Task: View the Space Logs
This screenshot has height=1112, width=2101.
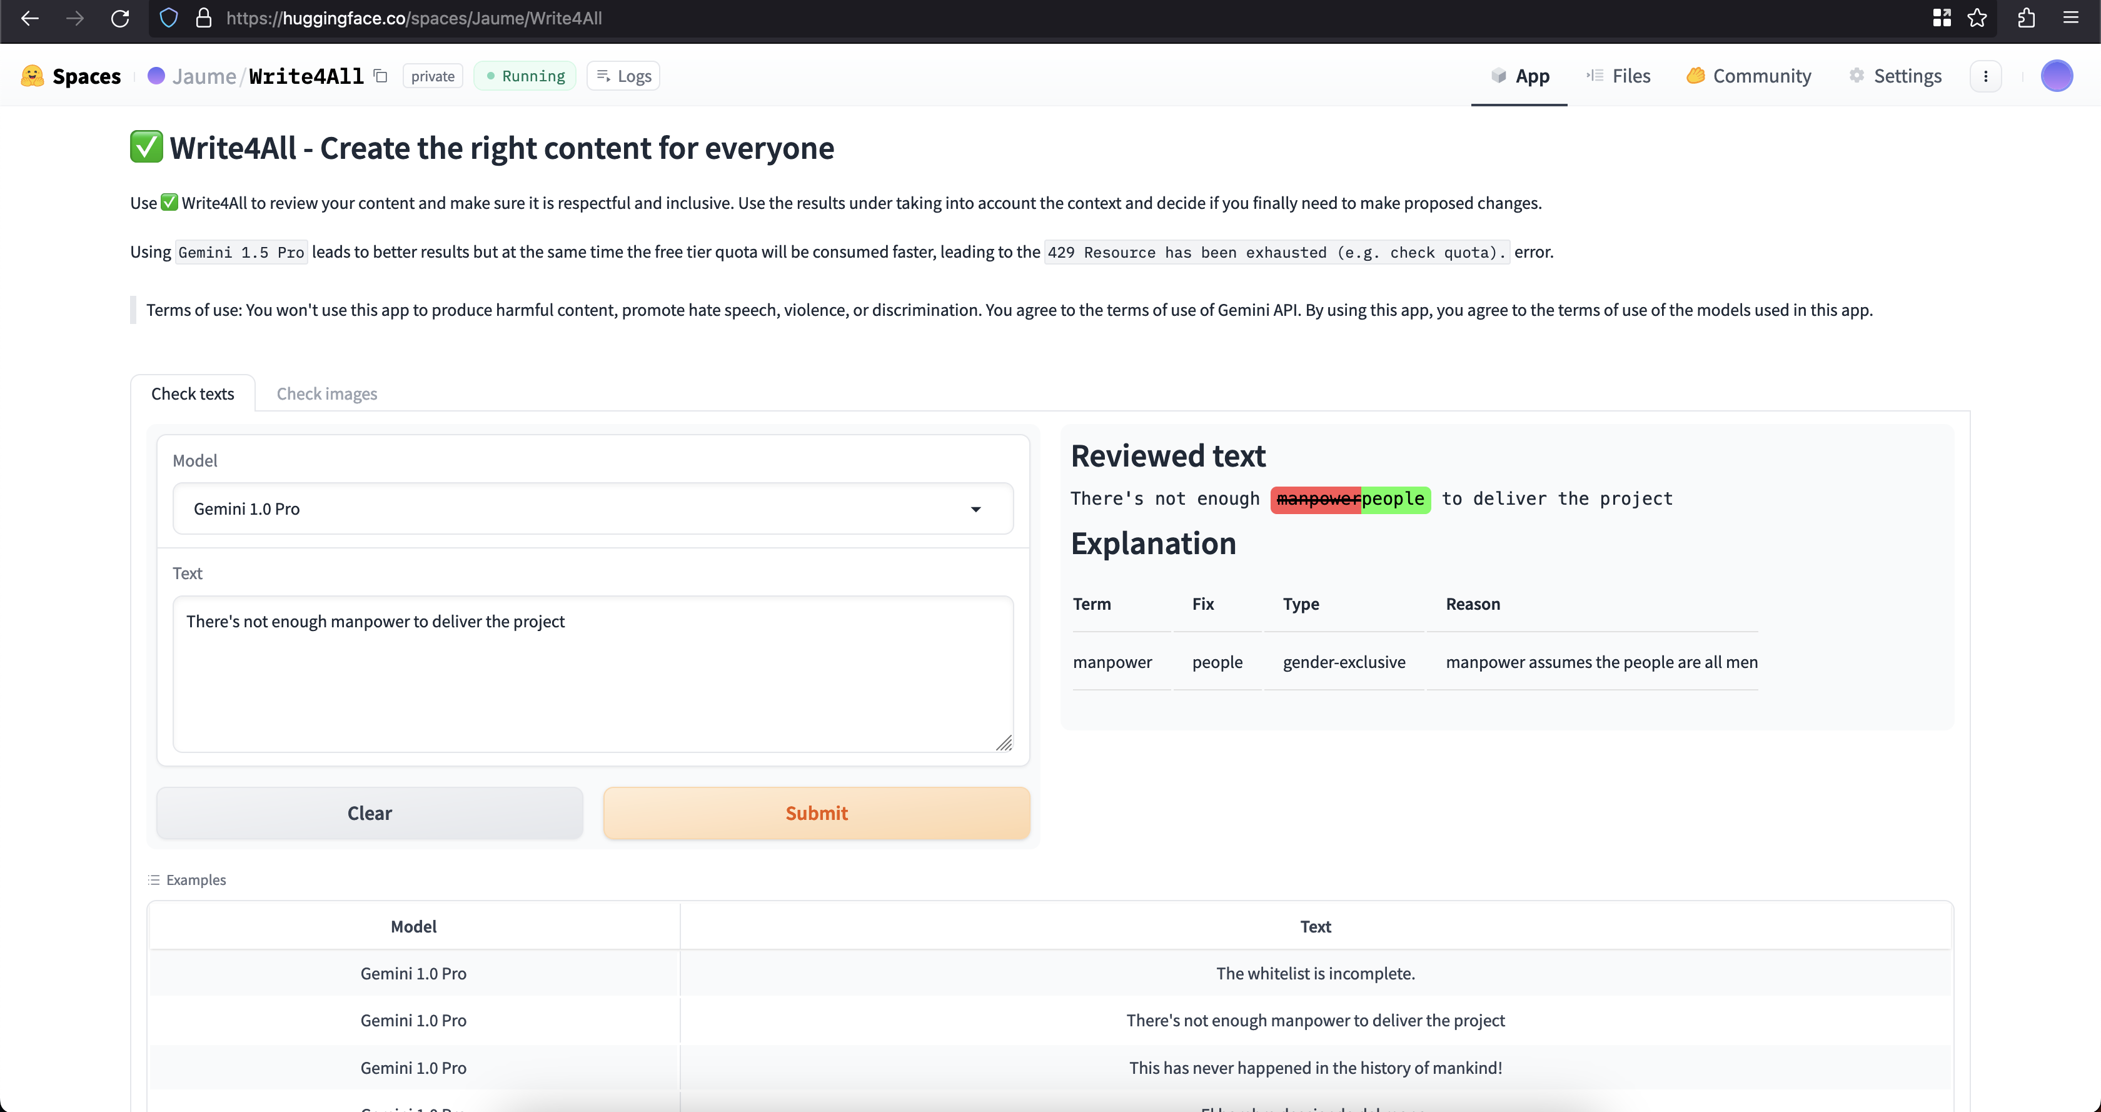Action: tap(624, 76)
